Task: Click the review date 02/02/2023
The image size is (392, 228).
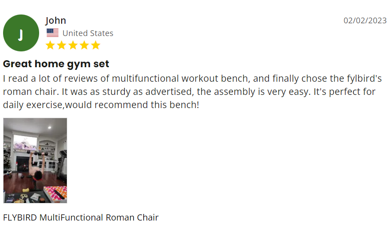Action: coord(365,21)
